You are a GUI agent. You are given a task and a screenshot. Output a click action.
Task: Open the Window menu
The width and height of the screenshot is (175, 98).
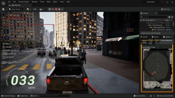(x=34, y=2)
